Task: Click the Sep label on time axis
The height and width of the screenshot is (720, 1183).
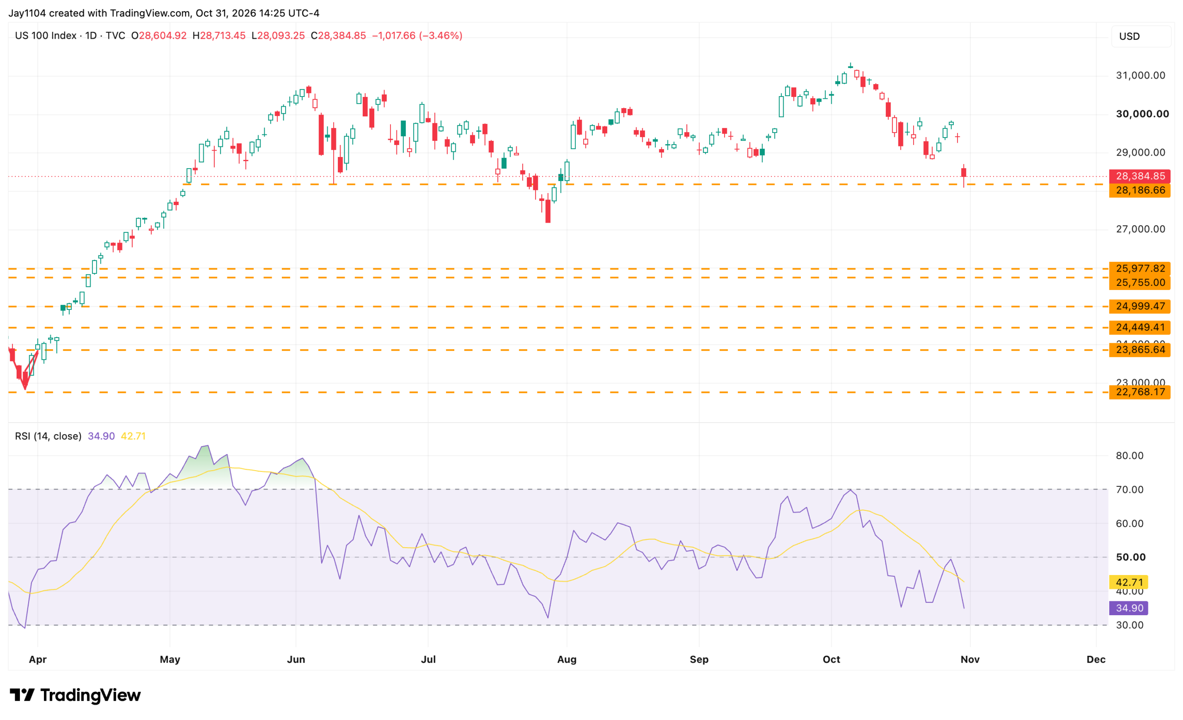Action: pos(699,659)
